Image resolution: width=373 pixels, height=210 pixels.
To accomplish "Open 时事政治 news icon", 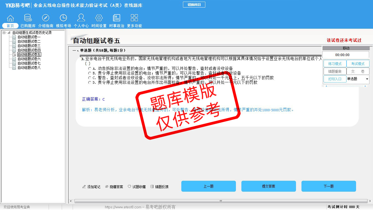I will 117,18.
